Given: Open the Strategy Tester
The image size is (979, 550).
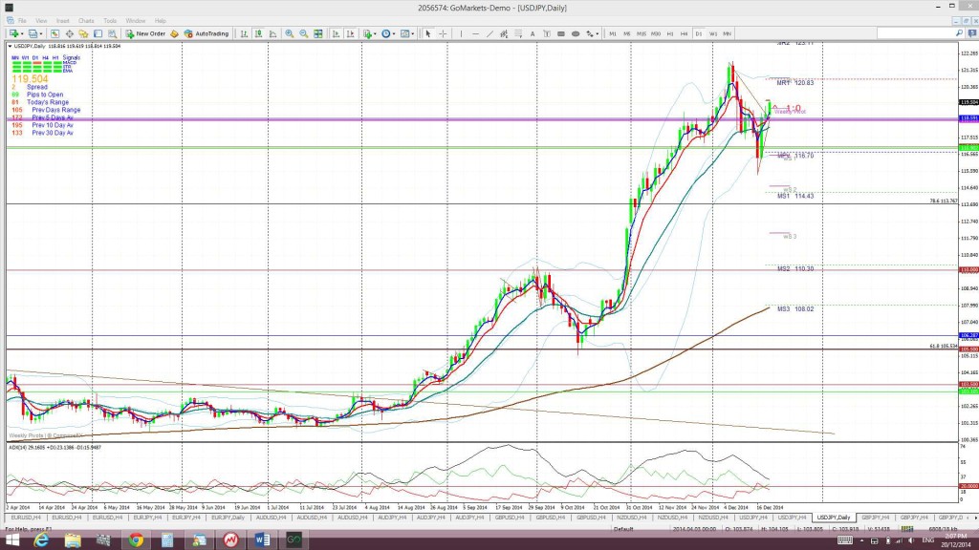Looking at the screenshot, I should 112,33.
